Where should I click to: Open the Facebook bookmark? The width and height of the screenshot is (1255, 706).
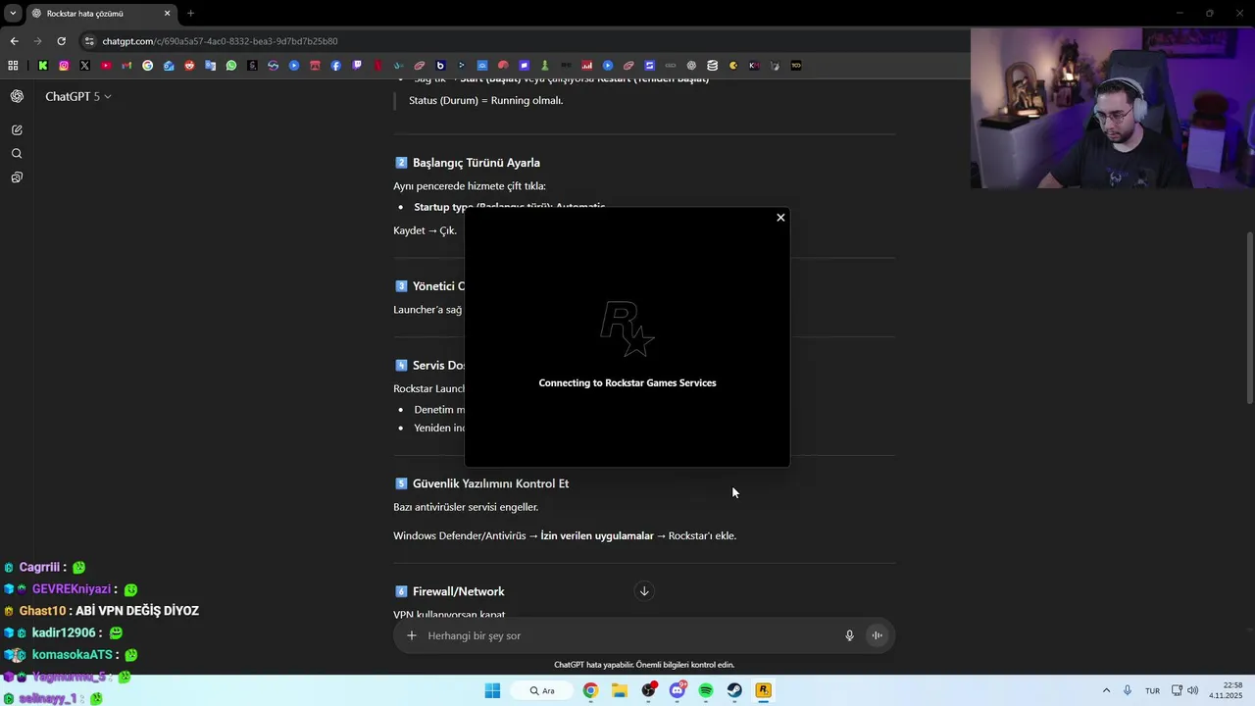(336, 66)
